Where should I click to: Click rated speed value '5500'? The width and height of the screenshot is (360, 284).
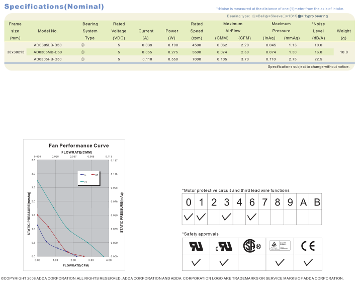point(197,52)
